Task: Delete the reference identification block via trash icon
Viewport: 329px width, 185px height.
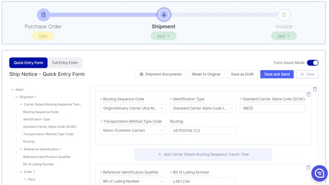Action: (308, 168)
